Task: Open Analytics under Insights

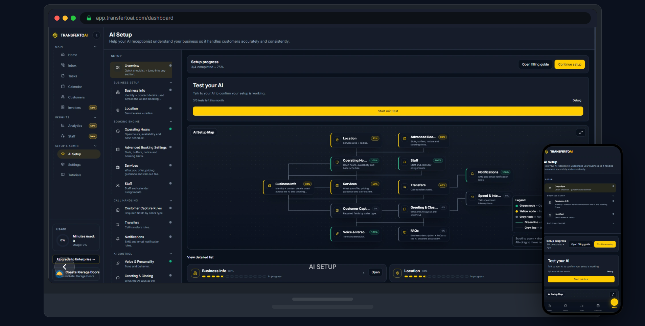Action: [x=76, y=125]
